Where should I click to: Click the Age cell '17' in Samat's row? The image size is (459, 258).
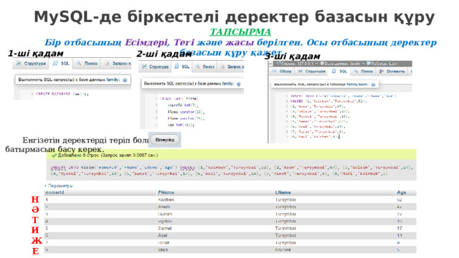(x=399, y=228)
